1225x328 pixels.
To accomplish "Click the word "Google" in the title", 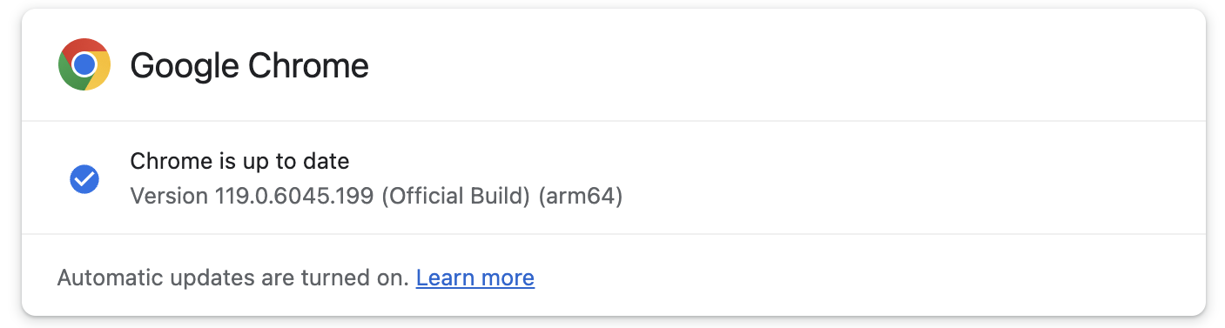I will click(x=185, y=66).
